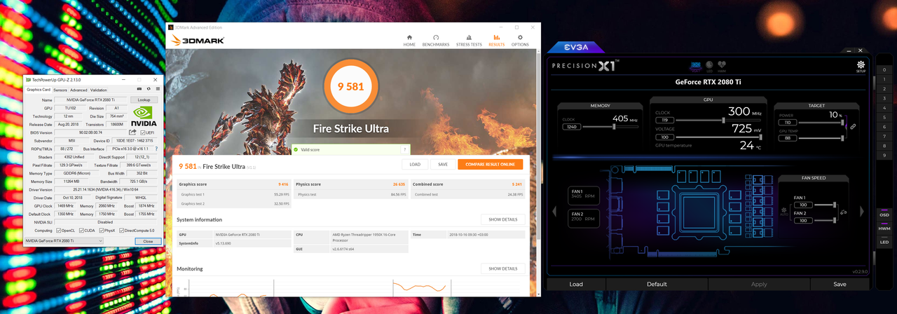Show details for Monitoring section
Viewport: 897px width, 314px height.
point(502,268)
